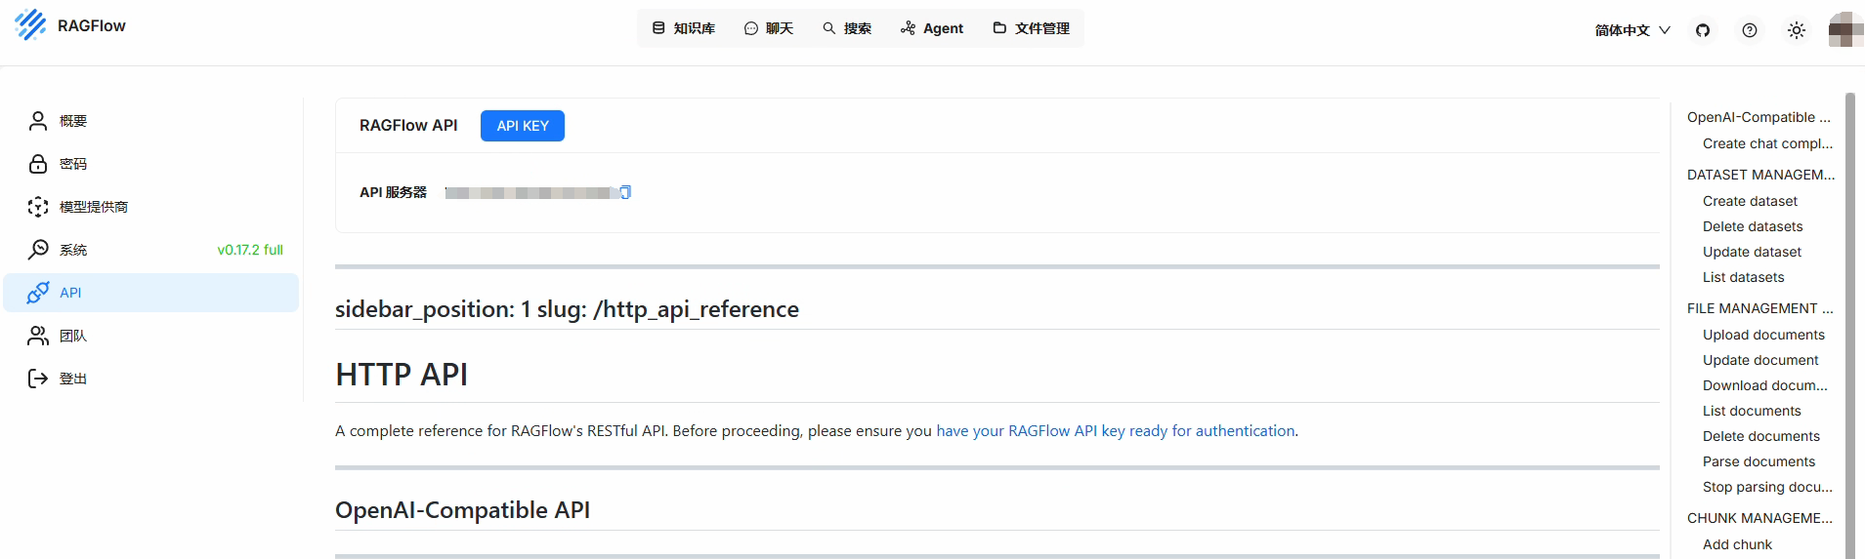Jump to FILE MANAGEMENT anchor
The height and width of the screenshot is (559, 1865).
1759,308
